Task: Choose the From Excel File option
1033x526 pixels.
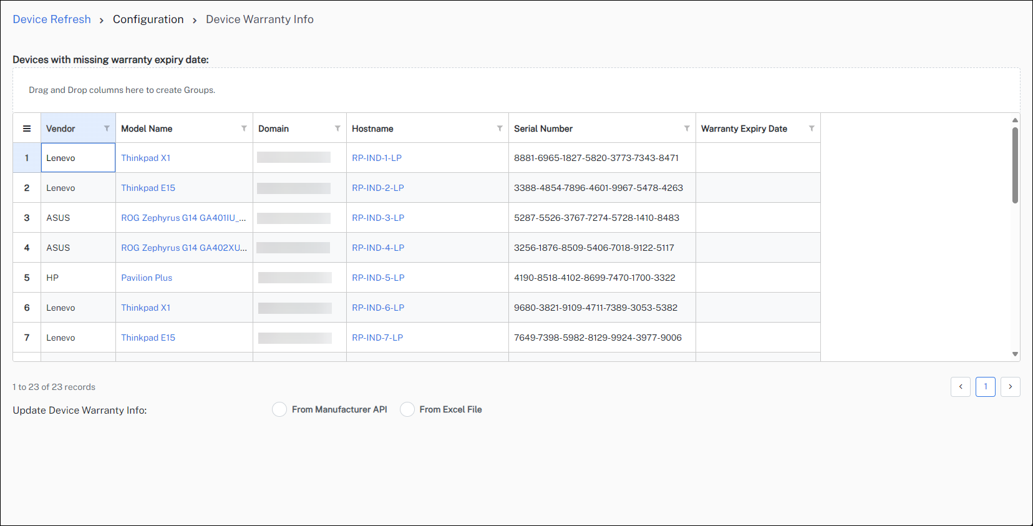Action: (x=407, y=409)
